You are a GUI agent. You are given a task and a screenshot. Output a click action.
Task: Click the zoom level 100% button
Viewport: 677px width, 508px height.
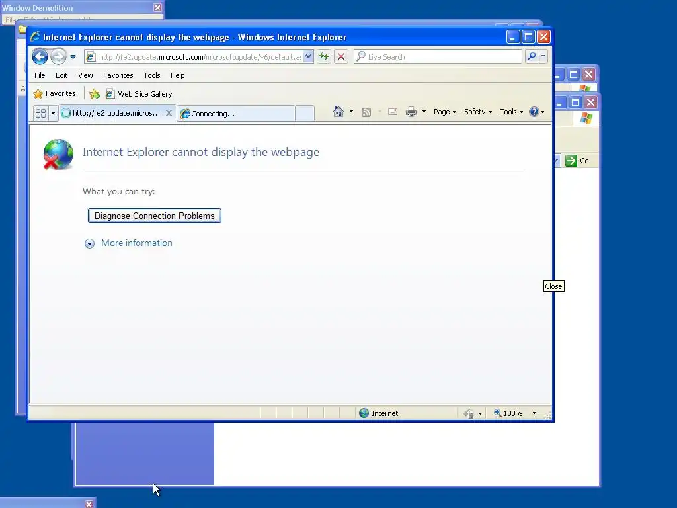pyautogui.click(x=508, y=413)
